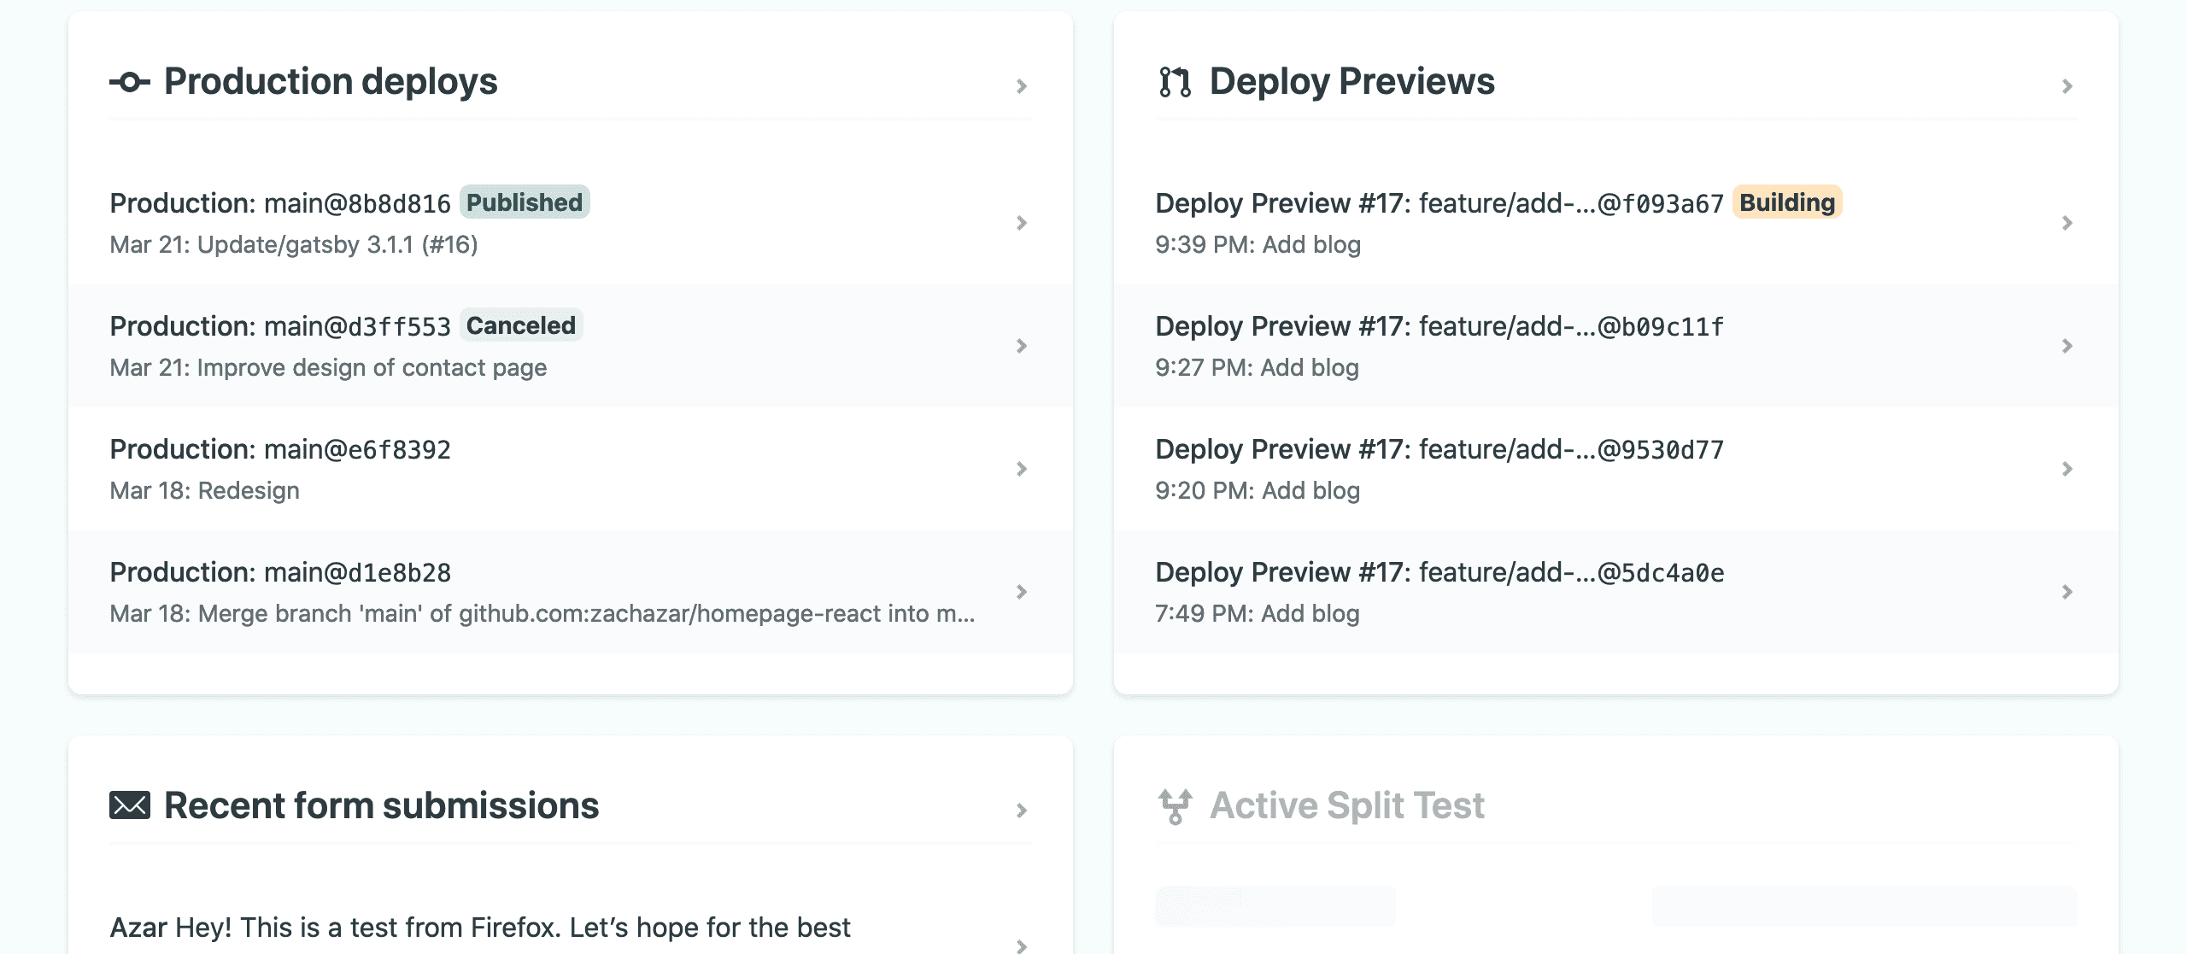This screenshot has width=2187, height=954.
Task: Open Production main@d1e8b28 merge branch deploy
Action: pyautogui.click(x=571, y=592)
